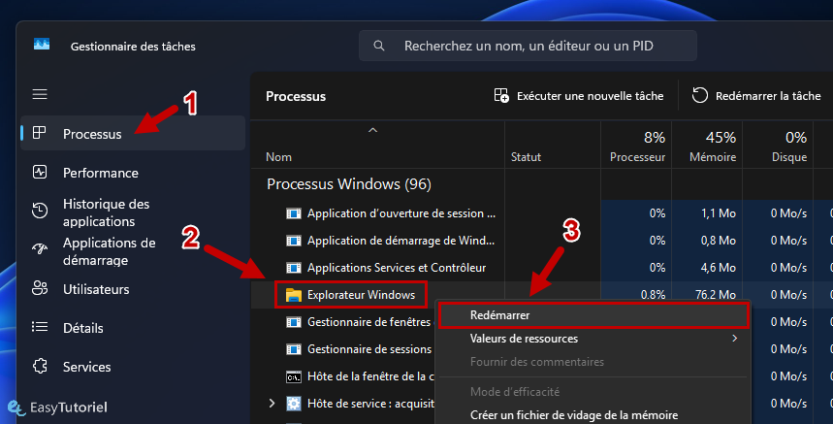Select the Processus Windows (96) group heading

pyautogui.click(x=348, y=184)
